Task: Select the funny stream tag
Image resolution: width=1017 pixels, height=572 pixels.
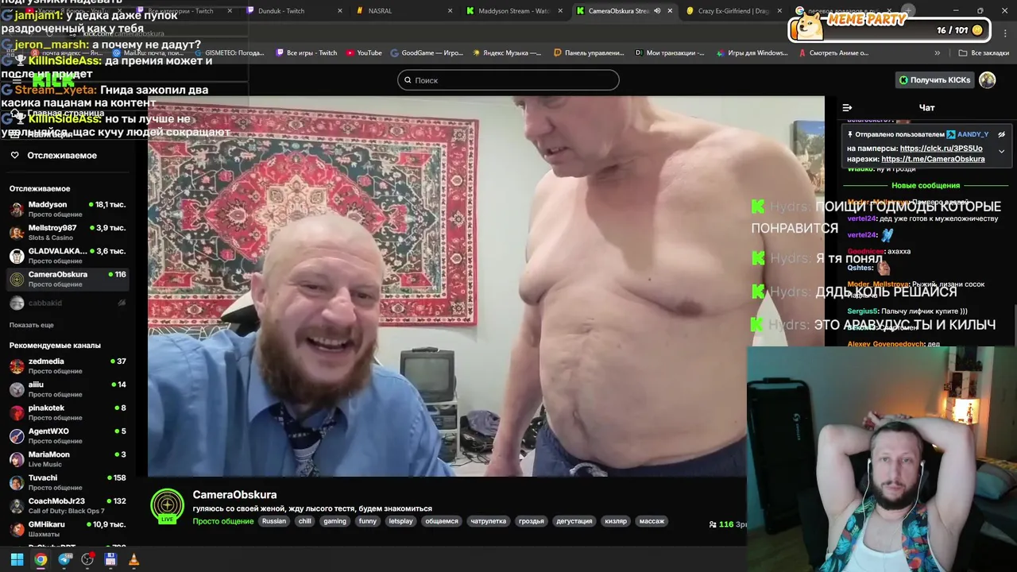Action: point(367,521)
